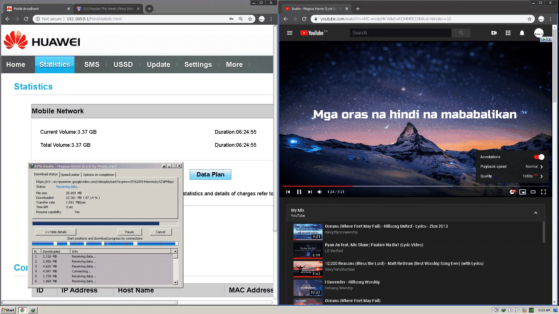Toggle the Annotations switch off
The height and width of the screenshot is (314, 559).
[539, 157]
